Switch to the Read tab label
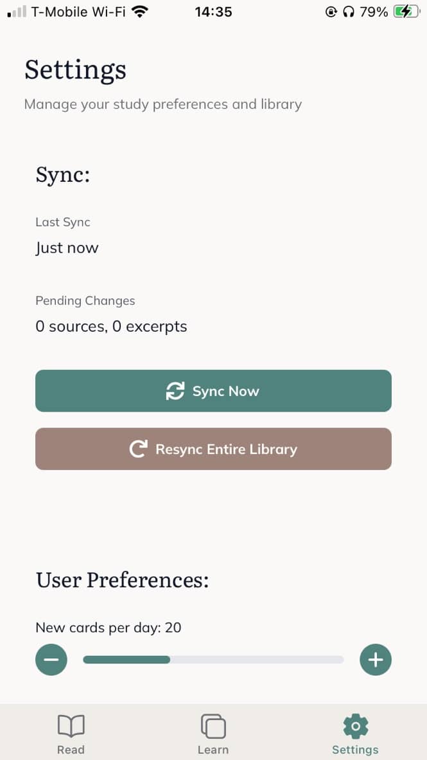 click(x=71, y=750)
